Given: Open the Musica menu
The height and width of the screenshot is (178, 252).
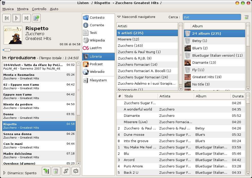Looking at the screenshot, I should pos(8,9).
